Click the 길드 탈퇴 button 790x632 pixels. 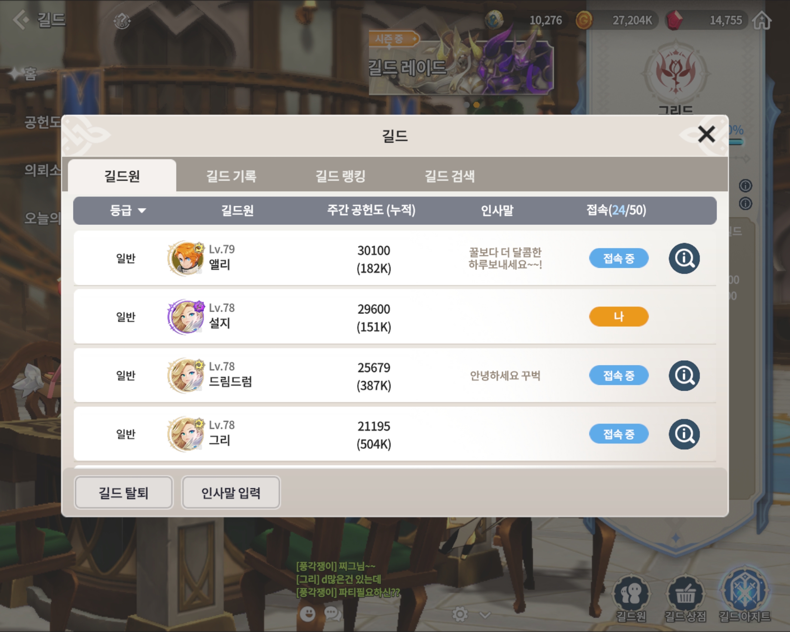(123, 493)
